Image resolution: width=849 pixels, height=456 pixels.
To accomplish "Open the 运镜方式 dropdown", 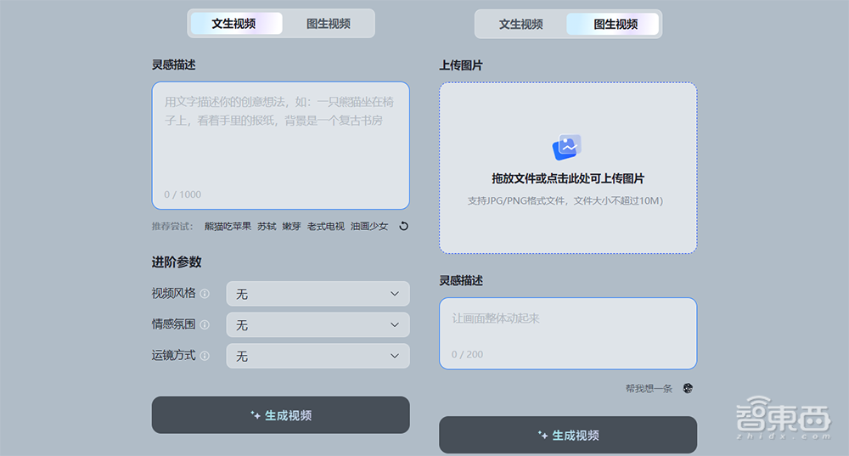I will [318, 356].
